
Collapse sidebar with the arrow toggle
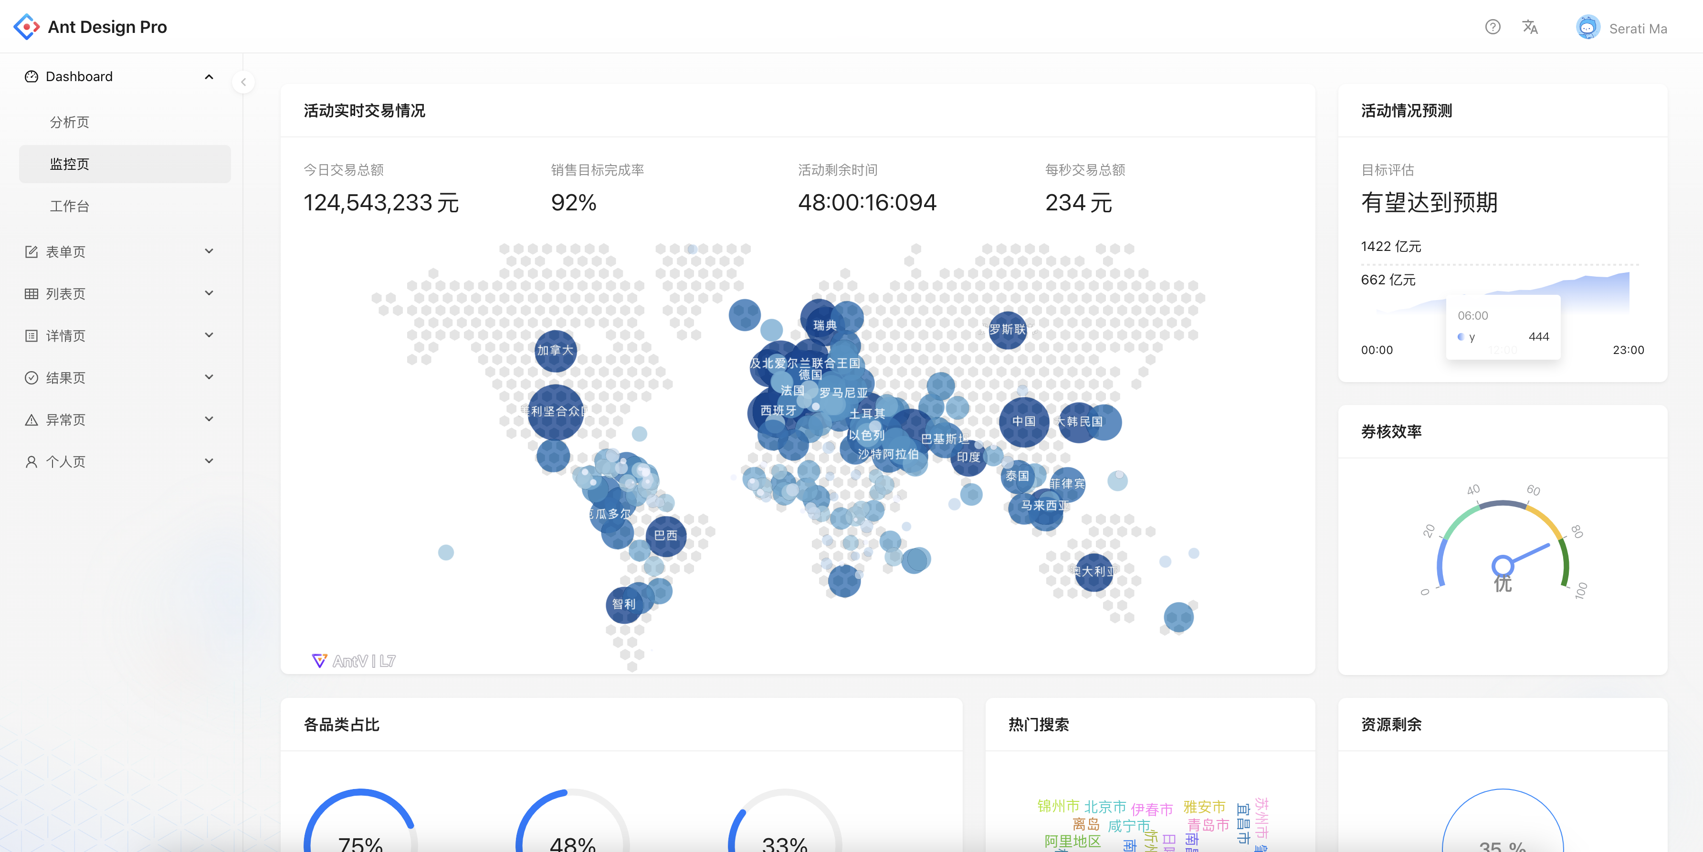coord(243,82)
